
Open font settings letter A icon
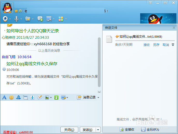4,97
